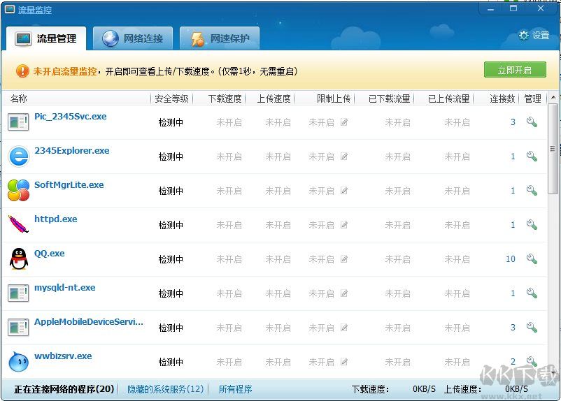Select the AppleMobileDeviceService process name
Image resolution: width=561 pixels, height=401 pixels.
[x=89, y=322]
